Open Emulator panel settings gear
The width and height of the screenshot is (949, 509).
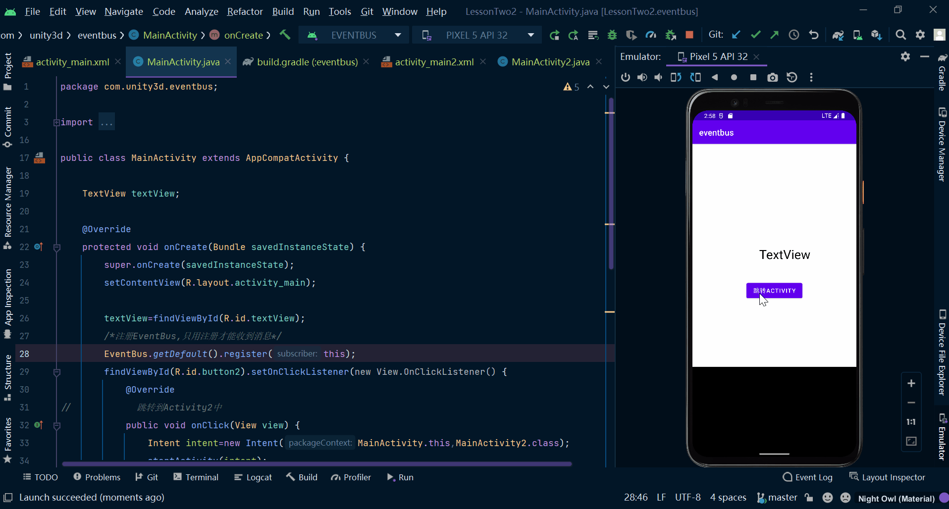(x=905, y=56)
